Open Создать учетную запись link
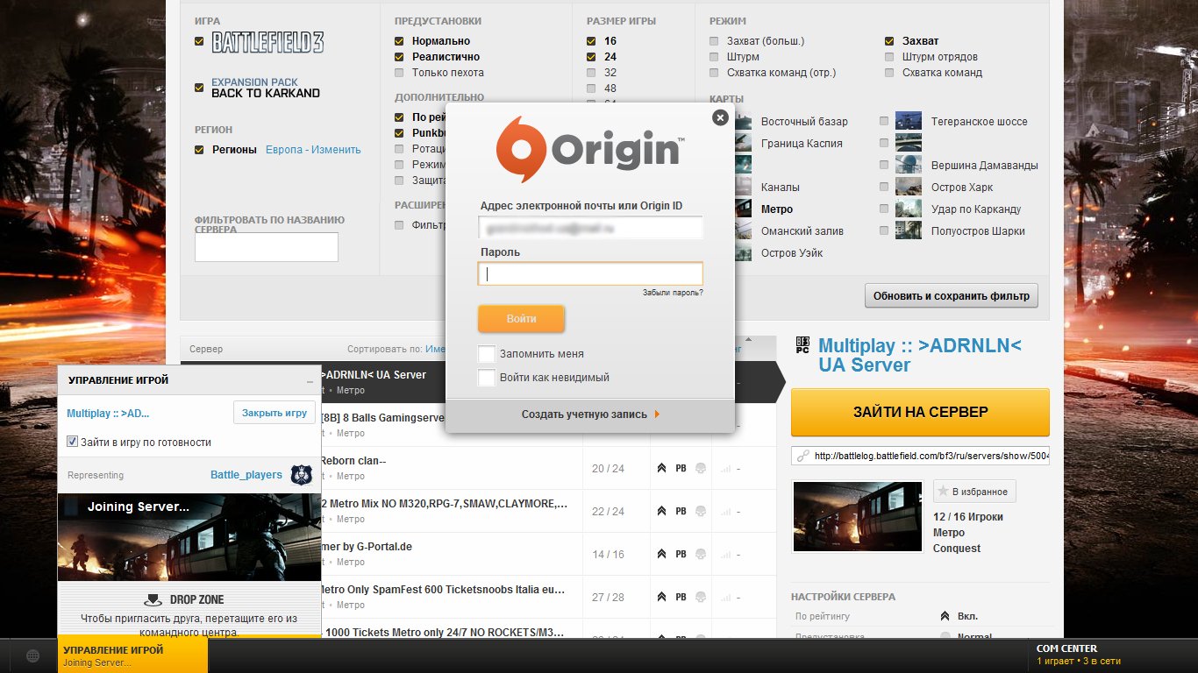This screenshot has width=1198, height=673. pos(590,414)
